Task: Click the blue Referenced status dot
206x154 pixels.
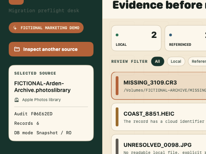Action: [170, 35]
